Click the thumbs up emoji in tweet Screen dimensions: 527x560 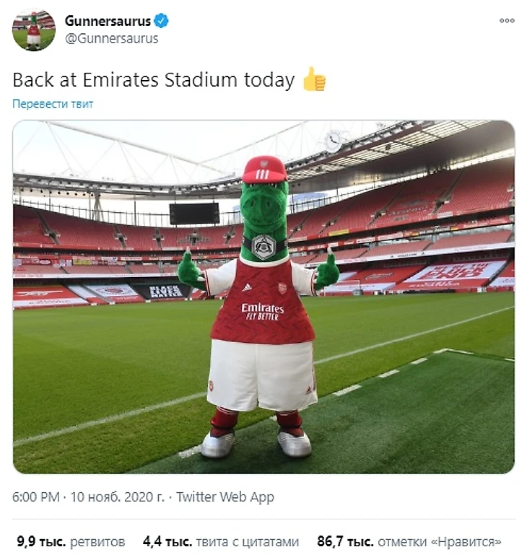click(314, 79)
